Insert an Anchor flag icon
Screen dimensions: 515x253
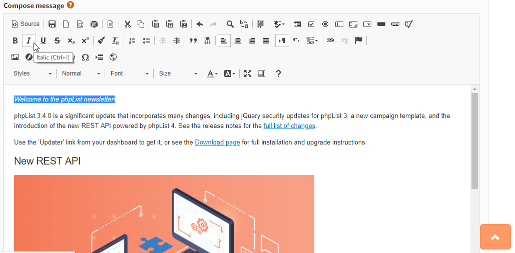[x=359, y=40]
